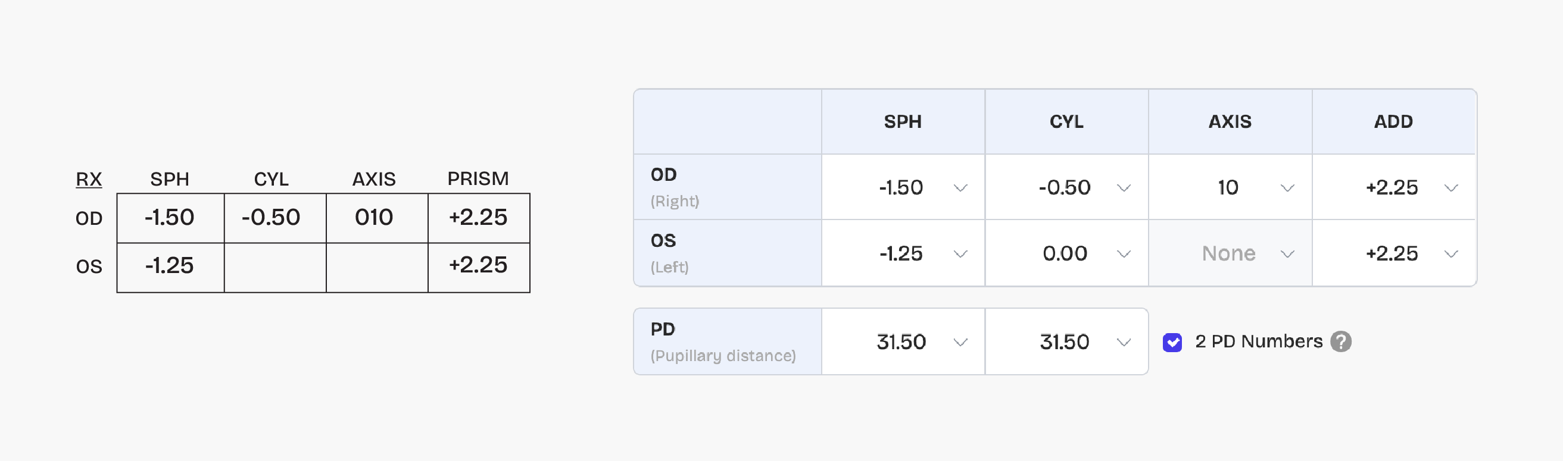The width and height of the screenshot is (1563, 461).
Task: Open the OD CYL dropdown
Action: 1066,187
